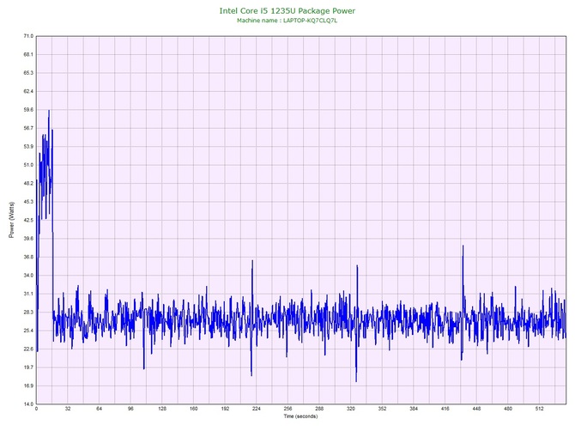Click the y-axis value 51.0
575x431 pixels.
[x=28, y=165]
